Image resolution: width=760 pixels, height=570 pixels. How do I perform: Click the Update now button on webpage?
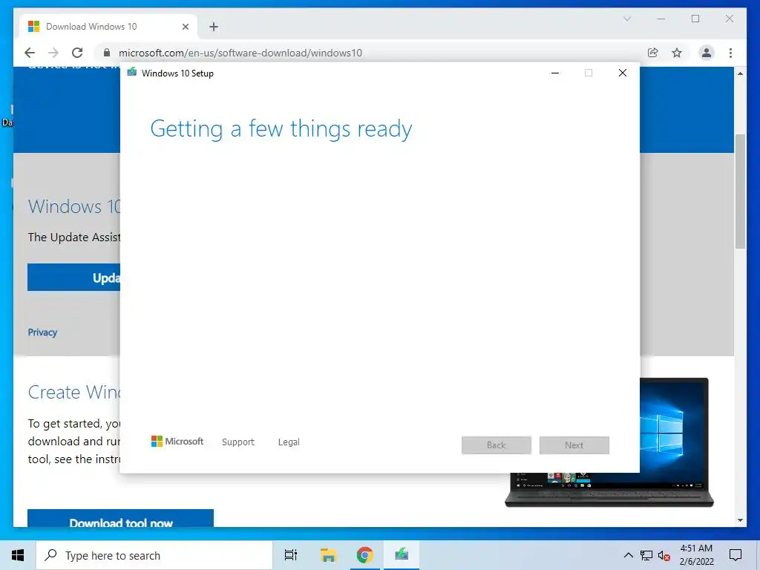pos(73,278)
